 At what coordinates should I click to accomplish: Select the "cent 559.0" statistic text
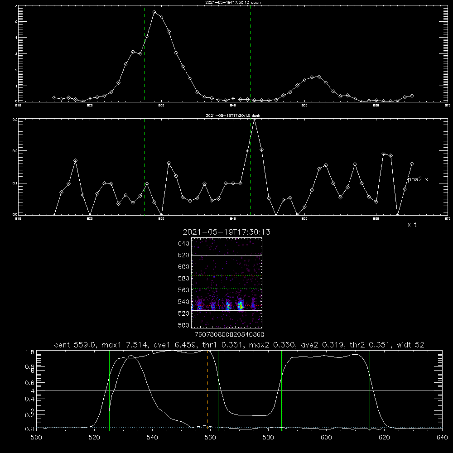[75, 345]
